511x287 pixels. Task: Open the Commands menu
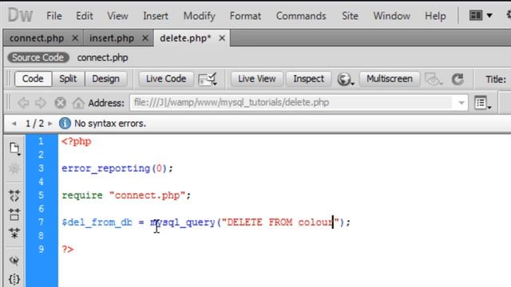pos(301,16)
